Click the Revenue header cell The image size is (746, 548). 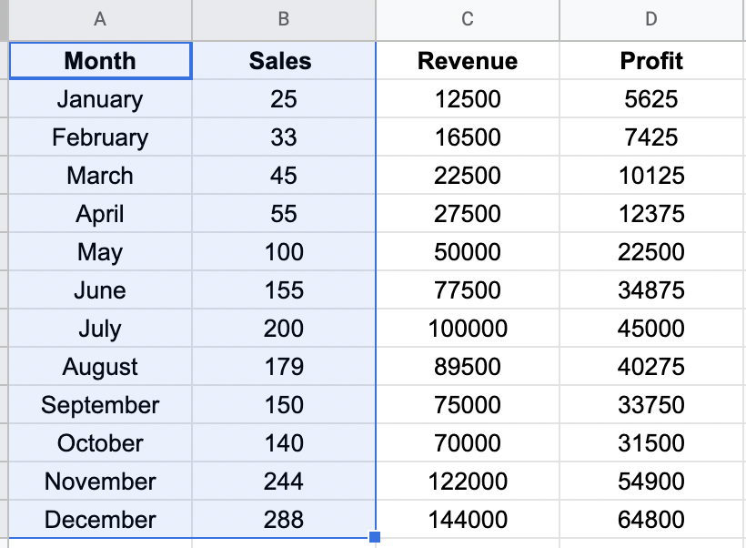pyautogui.click(x=467, y=61)
